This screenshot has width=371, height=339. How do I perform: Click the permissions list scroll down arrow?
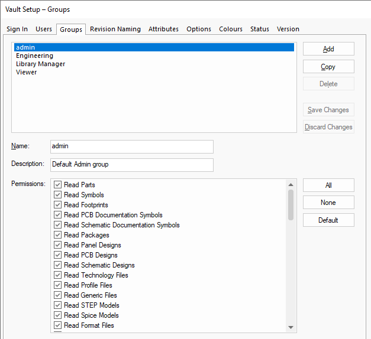pyautogui.click(x=291, y=327)
